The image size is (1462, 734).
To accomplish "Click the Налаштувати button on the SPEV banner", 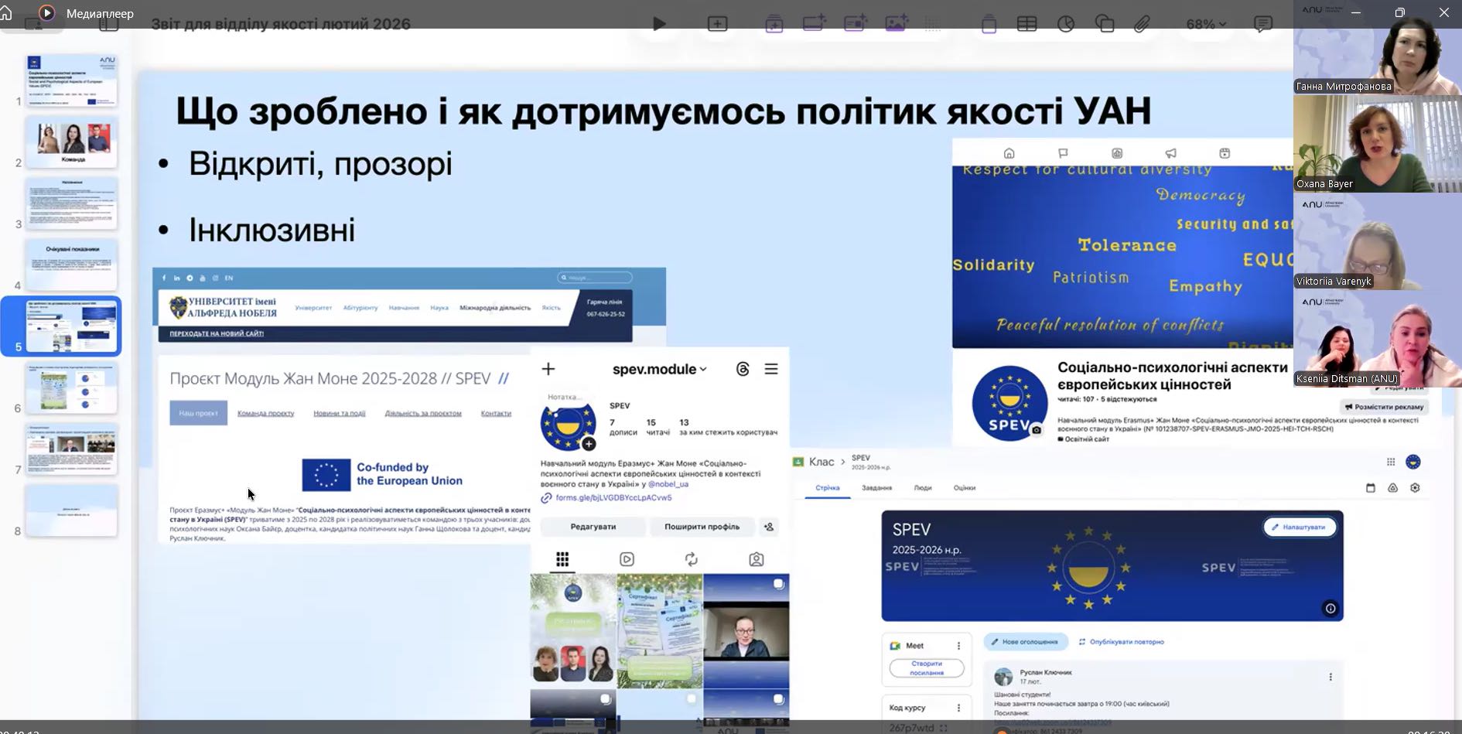I will click(x=1300, y=527).
